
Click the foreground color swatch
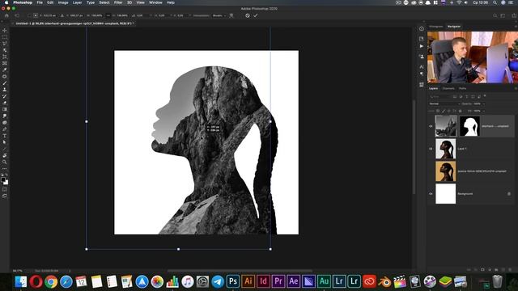[3, 179]
